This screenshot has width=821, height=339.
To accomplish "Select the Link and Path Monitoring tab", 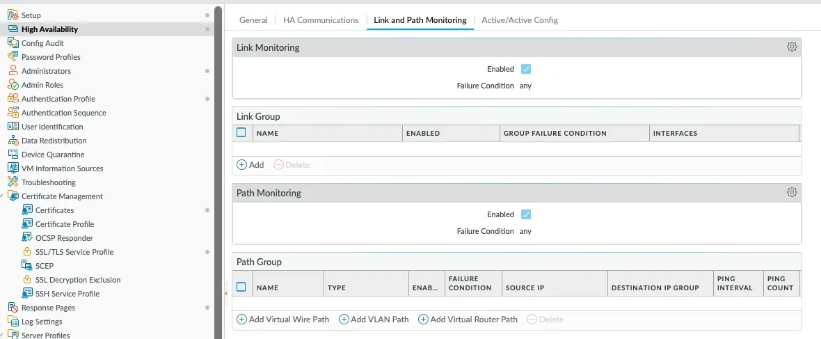I will pos(420,20).
